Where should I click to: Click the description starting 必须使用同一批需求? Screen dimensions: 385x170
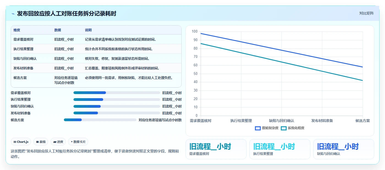[129, 78]
